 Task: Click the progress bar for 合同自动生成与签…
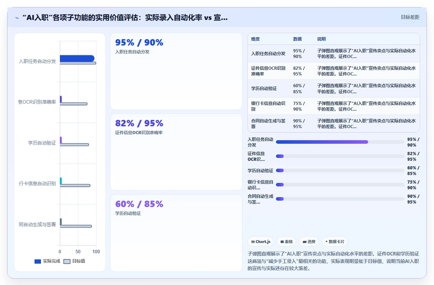340,199
